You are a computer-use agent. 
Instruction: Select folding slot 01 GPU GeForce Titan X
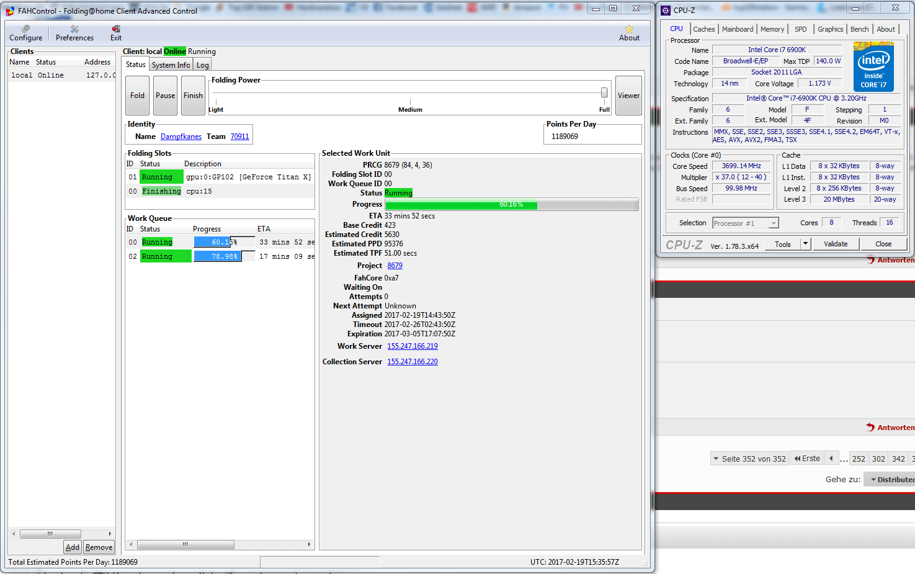220,177
